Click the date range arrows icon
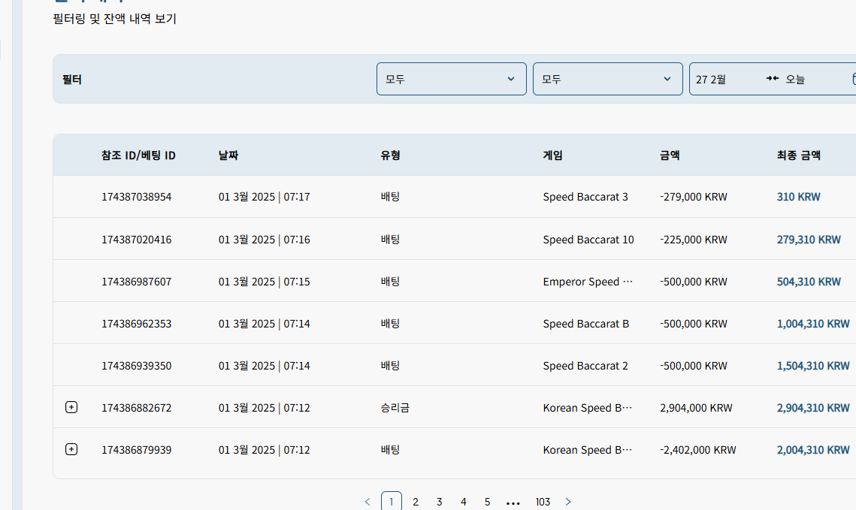Viewport: 856px width, 510px height. click(x=773, y=79)
